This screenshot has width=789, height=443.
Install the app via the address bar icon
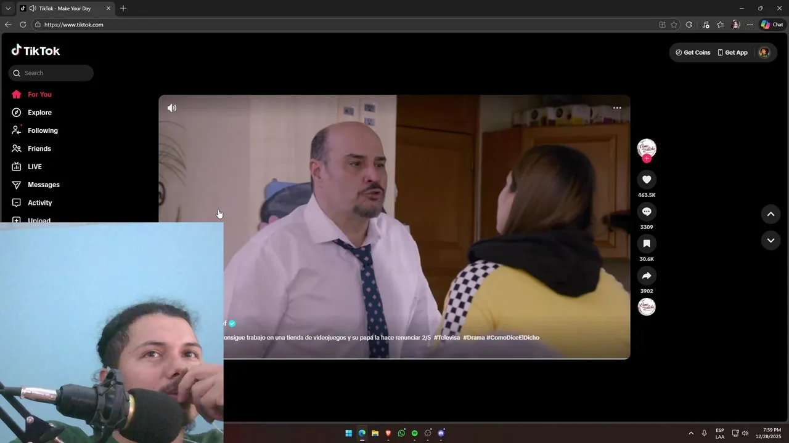coord(662,25)
